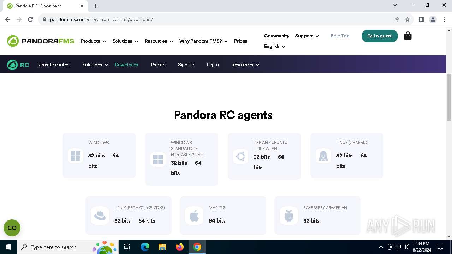452x254 pixels.
Task: Select the Downloads menu item
Action: point(126,65)
